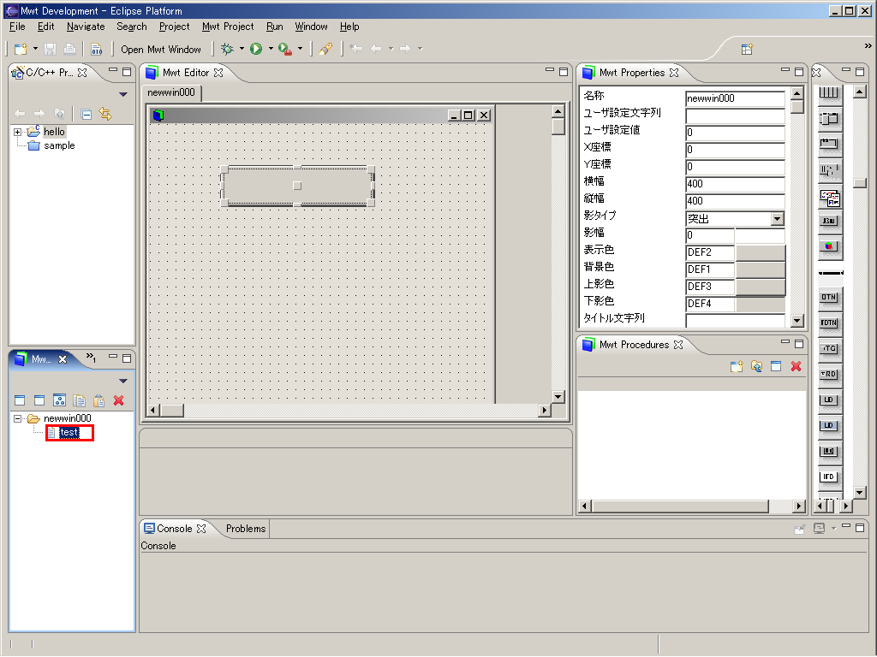The width and height of the screenshot is (877, 657).
Task: Click the 上影色 color swatch button
Action: pos(761,287)
